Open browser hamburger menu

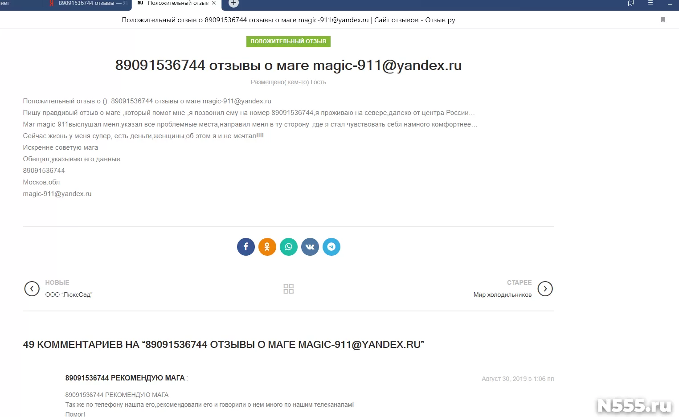click(x=650, y=3)
